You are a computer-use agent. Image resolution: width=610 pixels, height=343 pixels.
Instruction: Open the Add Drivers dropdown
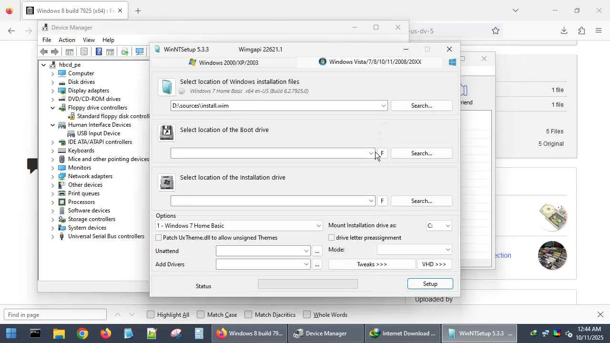[306, 264]
